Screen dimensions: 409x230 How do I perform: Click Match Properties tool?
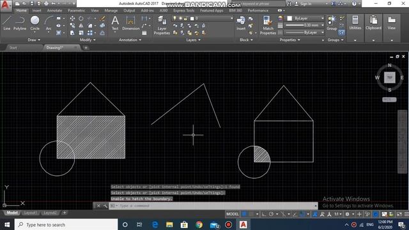[268, 25]
